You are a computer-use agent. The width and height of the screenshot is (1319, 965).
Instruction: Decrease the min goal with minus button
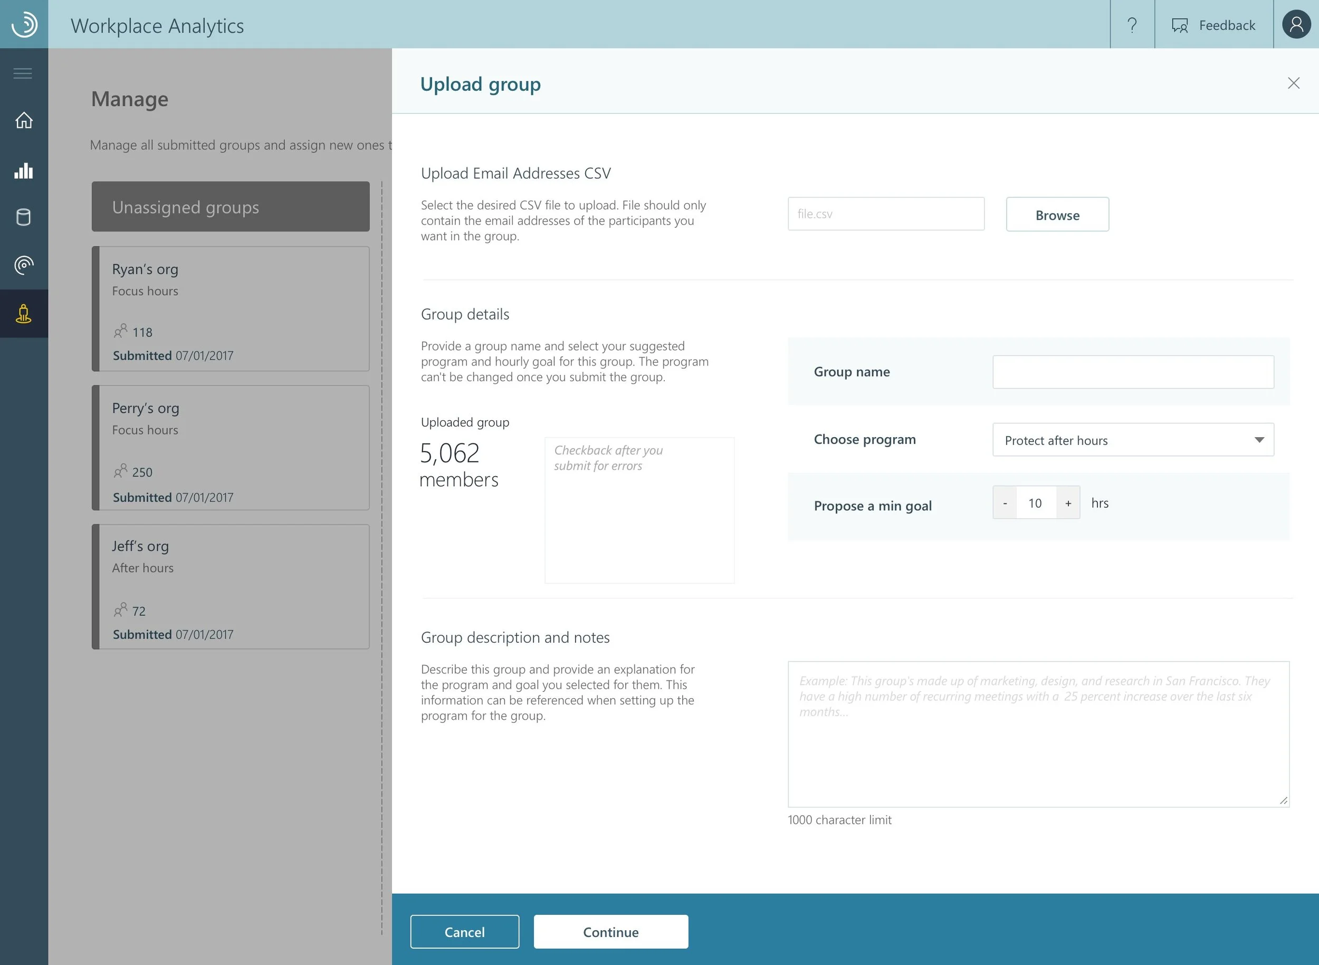tap(1005, 503)
